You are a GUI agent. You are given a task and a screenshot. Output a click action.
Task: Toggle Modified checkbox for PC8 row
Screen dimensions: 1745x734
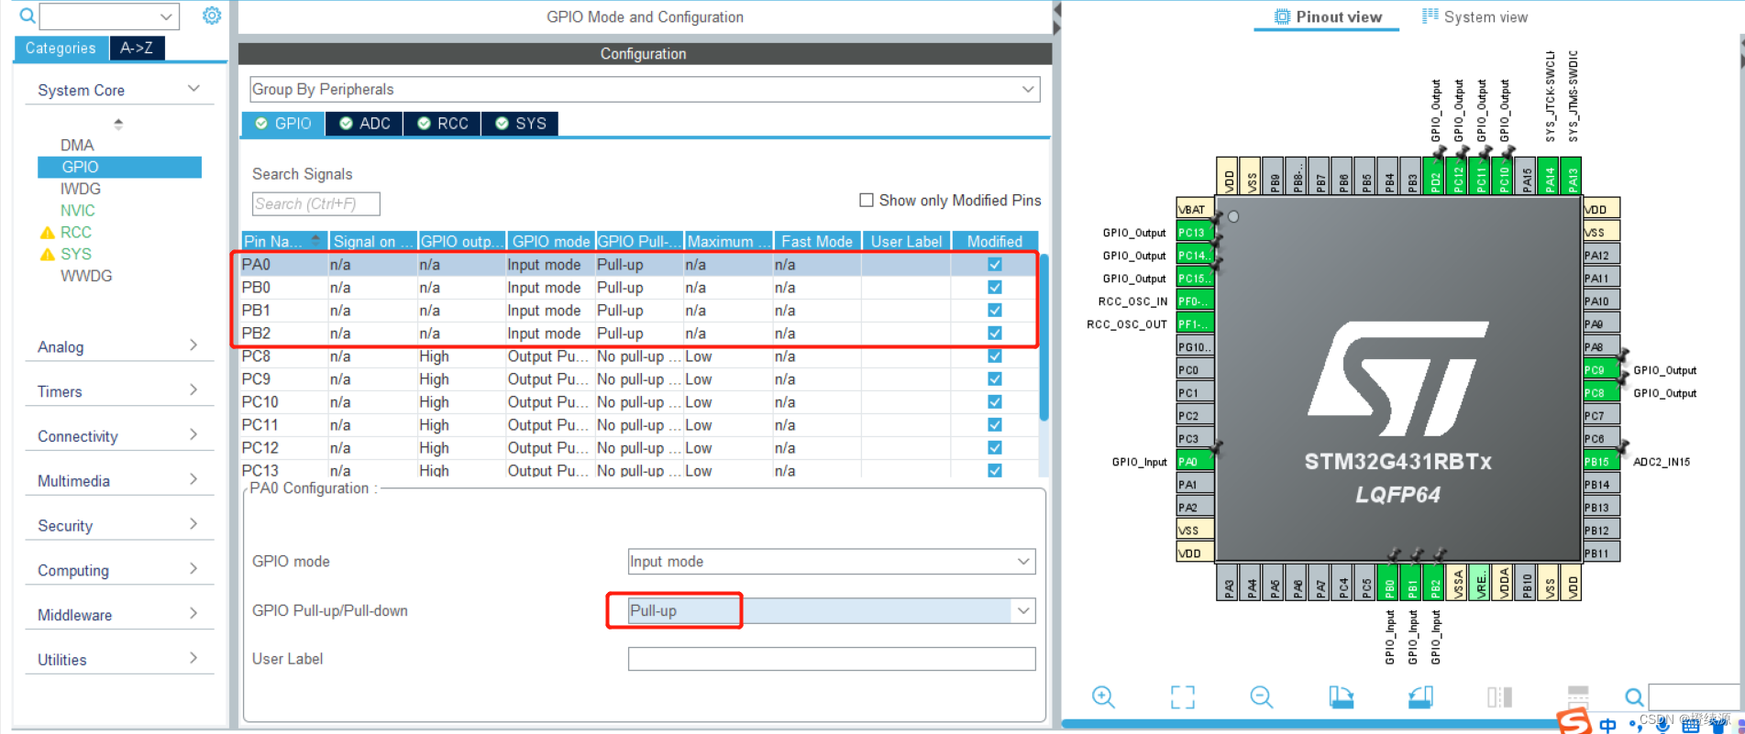tap(995, 356)
